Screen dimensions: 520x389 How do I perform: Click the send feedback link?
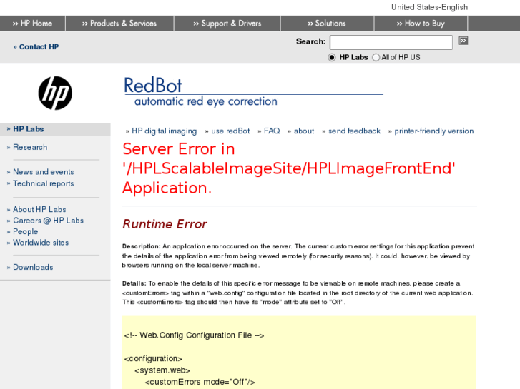click(x=354, y=131)
